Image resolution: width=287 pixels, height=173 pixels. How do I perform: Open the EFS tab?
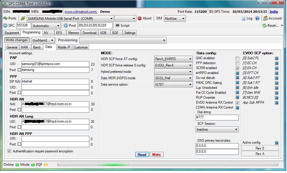tap(59, 33)
